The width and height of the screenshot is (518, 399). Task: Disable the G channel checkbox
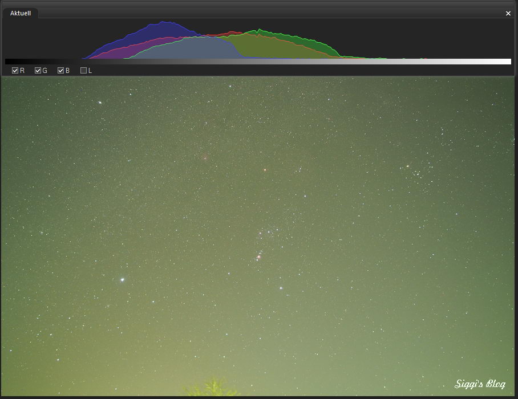[x=38, y=71]
